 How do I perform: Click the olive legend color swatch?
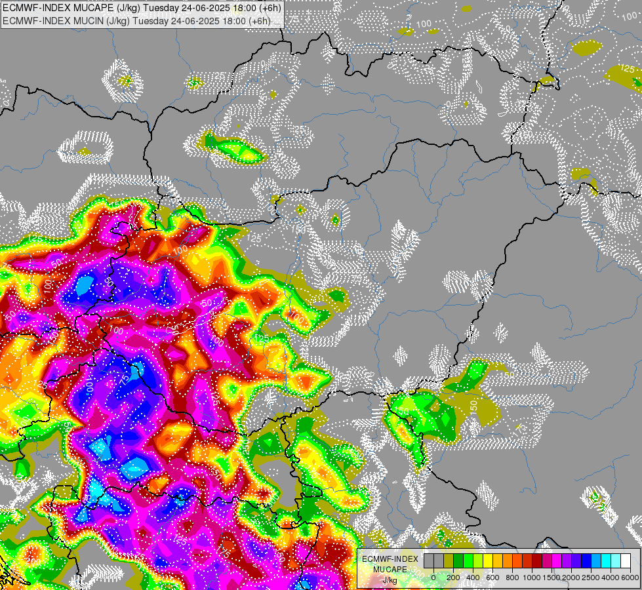pyautogui.click(x=449, y=561)
